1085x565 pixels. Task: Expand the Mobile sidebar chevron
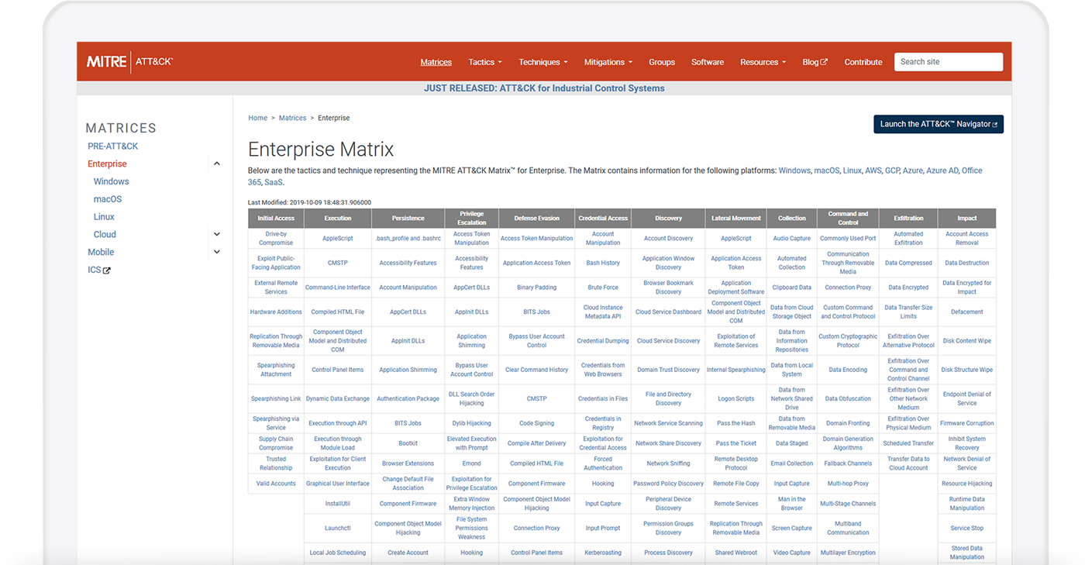[217, 252]
